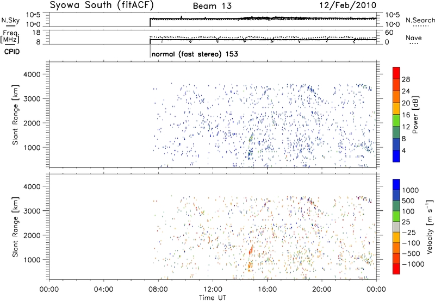Click the '10^5' left label of noise panel
Screen dimensions: 435x301
(x=33, y=15)
